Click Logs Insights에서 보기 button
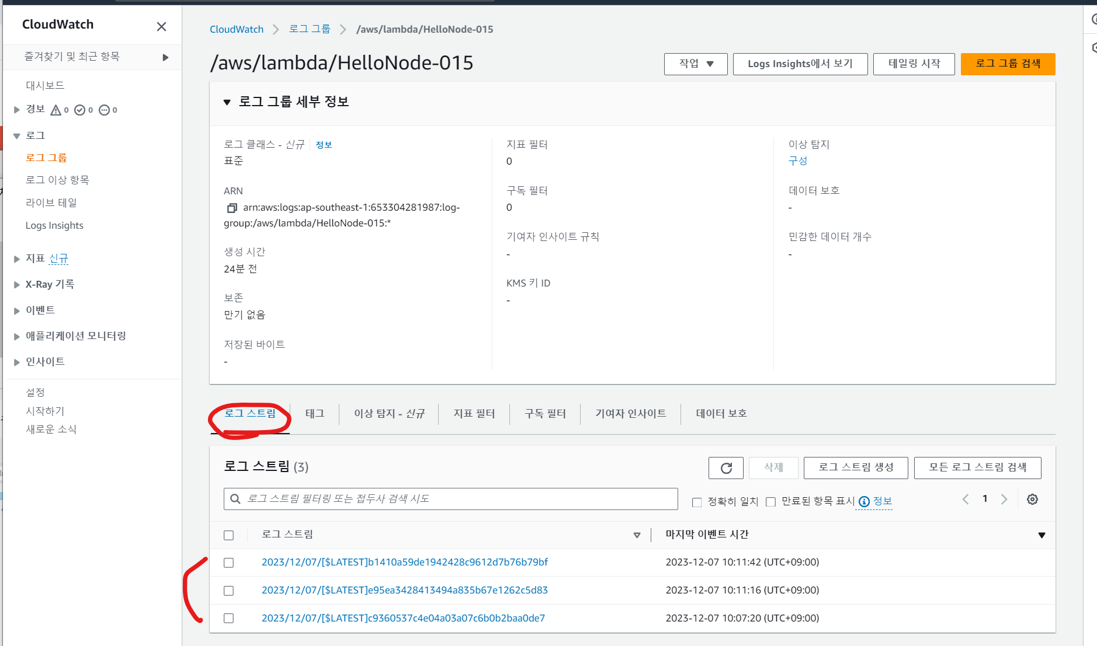This screenshot has height=646, width=1097. [x=800, y=64]
